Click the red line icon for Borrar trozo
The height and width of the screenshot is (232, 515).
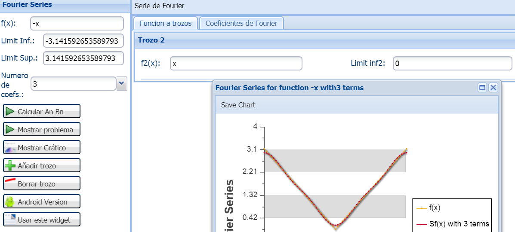(x=10, y=181)
